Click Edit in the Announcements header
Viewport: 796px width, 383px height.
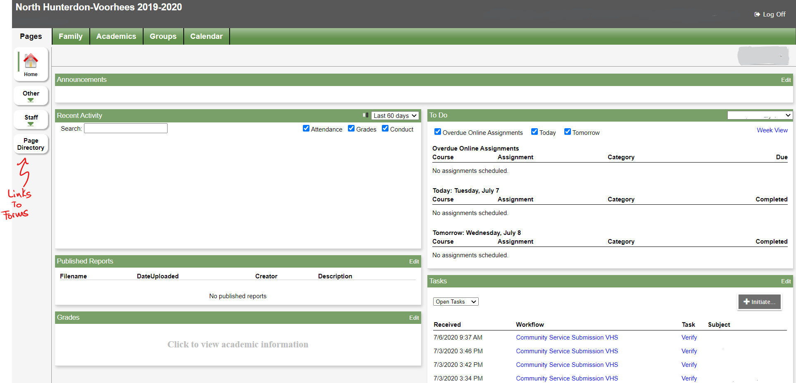[x=786, y=80]
